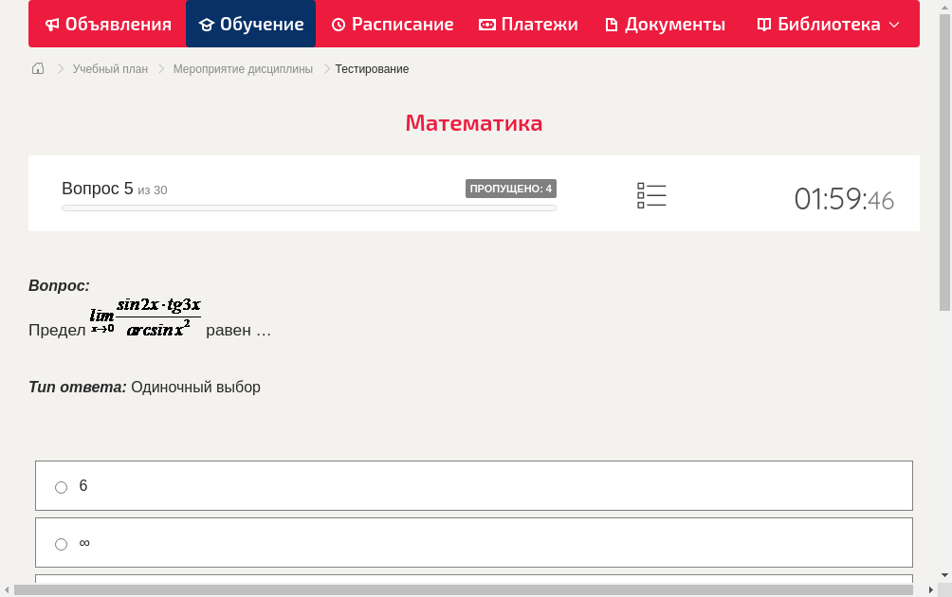Select the answer "6" radio button
952x597 pixels.
pos(61,486)
